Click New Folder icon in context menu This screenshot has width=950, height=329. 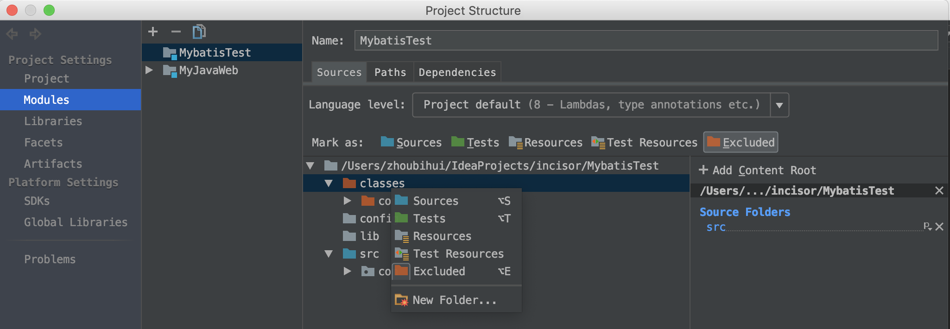(401, 300)
